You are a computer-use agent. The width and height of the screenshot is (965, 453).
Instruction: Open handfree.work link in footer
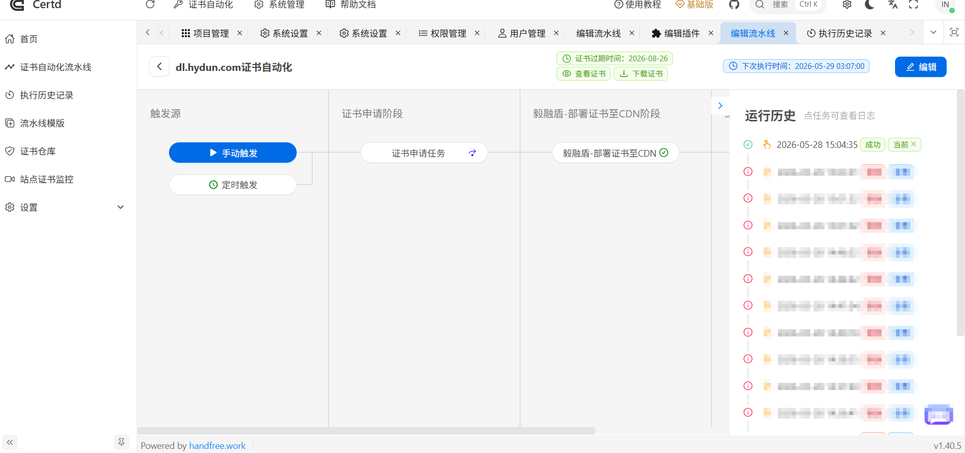pyautogui.click(x=218, y=445)
